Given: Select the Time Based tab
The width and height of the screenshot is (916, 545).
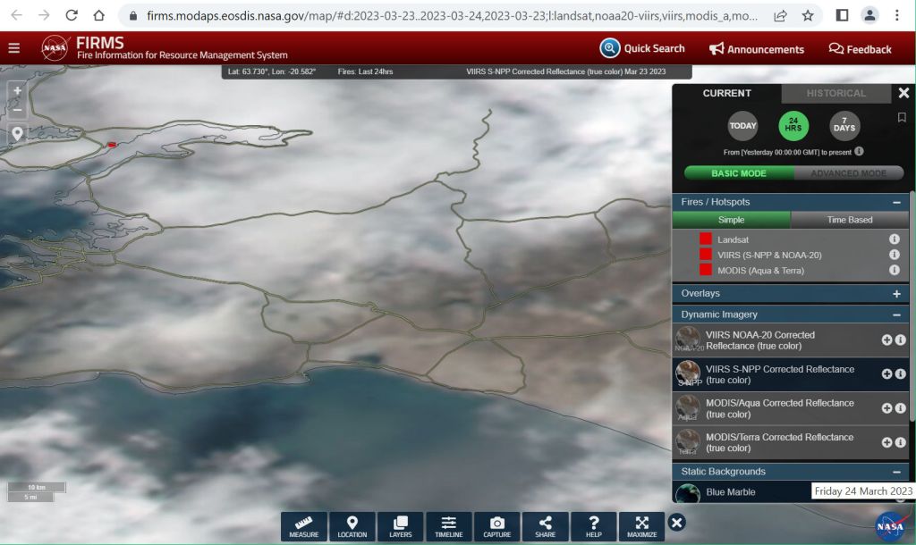Looking at the screenshot, I should click(849, 220).
